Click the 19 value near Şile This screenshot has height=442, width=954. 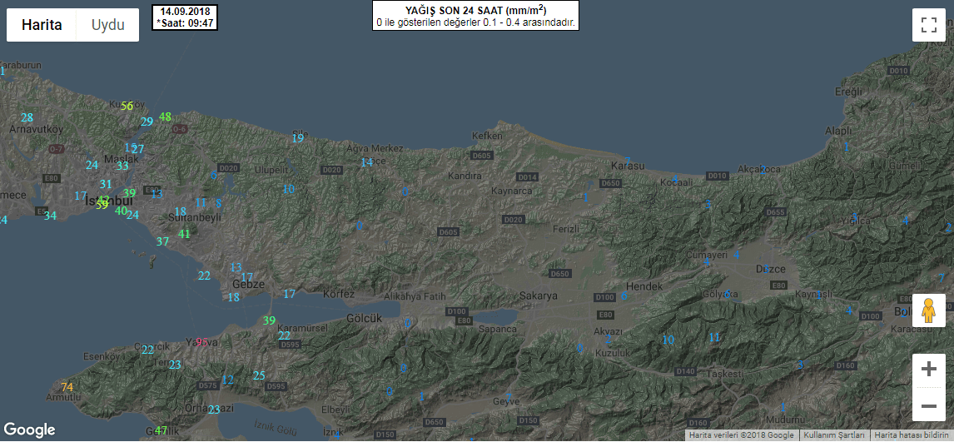point(297,138)
